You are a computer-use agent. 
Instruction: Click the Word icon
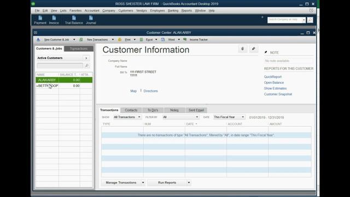pyautogui.click(x=163, y=39)
